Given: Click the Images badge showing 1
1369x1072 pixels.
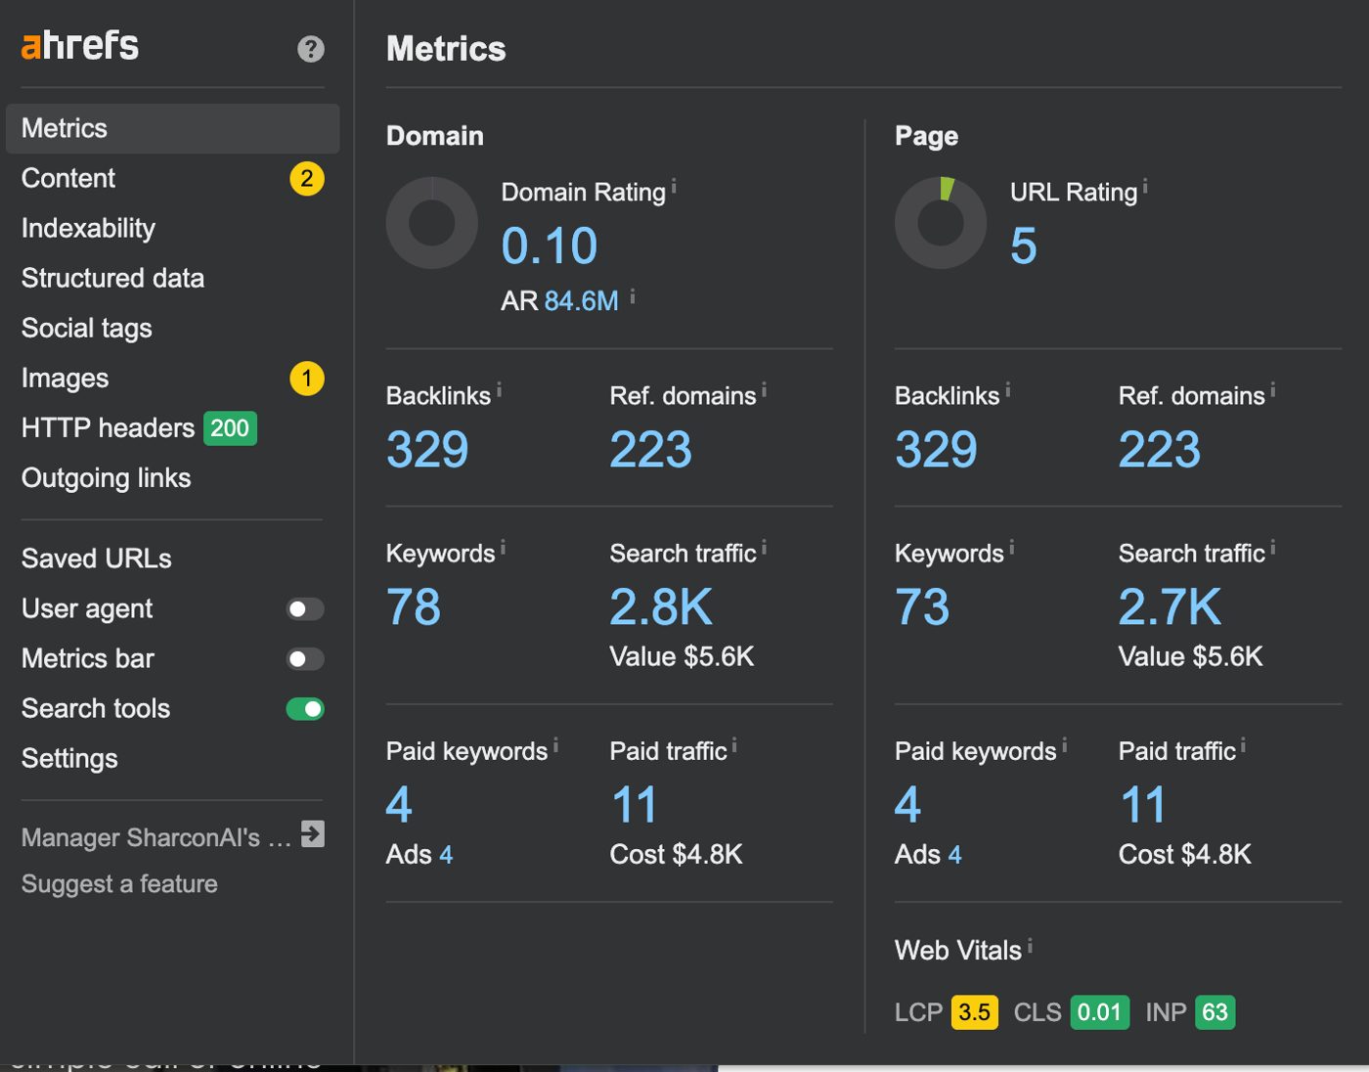Looking at the screenshot, I should pyautogui.click(x=307, y=379).
